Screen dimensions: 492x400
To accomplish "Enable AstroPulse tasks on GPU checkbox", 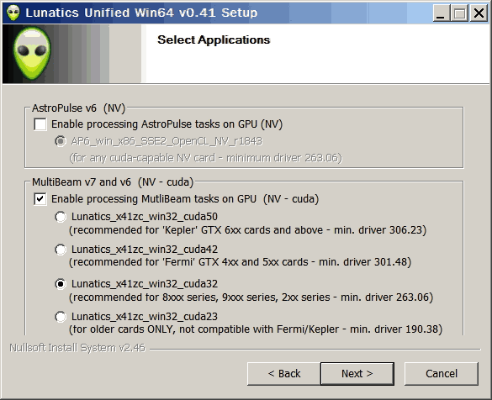I will (x=40, y=124).
